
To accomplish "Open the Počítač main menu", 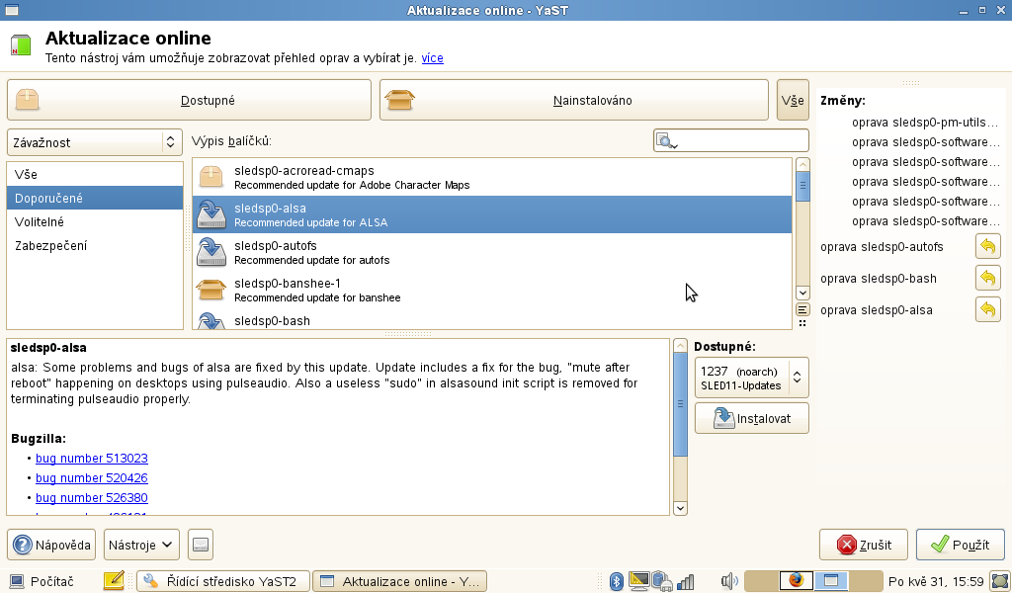I will pos(42,581).
